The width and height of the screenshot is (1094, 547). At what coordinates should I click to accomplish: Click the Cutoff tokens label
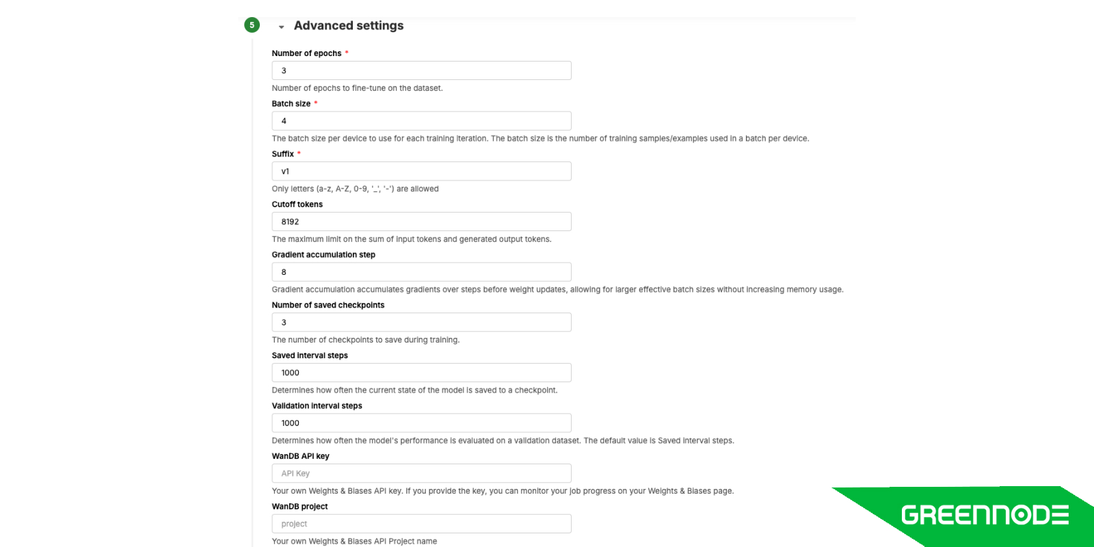[x=297, y=204]
